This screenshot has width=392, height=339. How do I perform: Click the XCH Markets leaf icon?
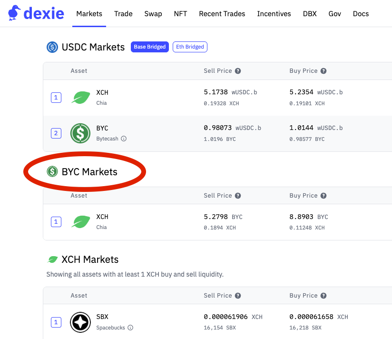pyautogui.click(x=52, y=259)
